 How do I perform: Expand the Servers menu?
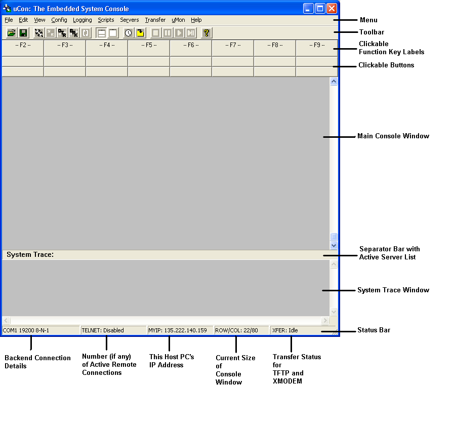click(x=129, y=20)
